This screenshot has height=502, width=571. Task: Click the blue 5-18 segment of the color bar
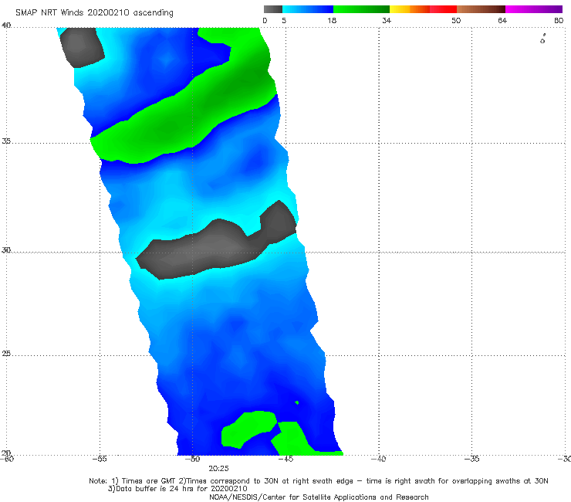(x=308, y=9)
